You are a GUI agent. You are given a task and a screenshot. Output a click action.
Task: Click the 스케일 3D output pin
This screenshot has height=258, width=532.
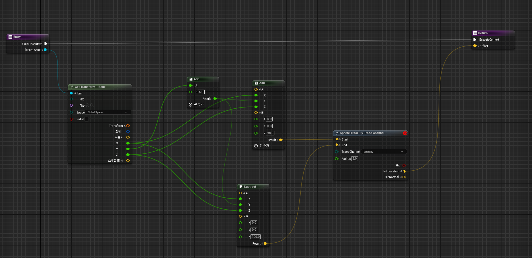(128, 161)
